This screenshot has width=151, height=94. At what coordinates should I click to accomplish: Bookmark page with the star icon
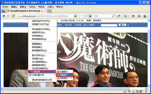[x=79, y=16]
